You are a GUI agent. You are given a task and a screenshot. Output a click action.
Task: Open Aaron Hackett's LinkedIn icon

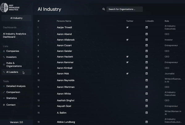click(146, 56)
